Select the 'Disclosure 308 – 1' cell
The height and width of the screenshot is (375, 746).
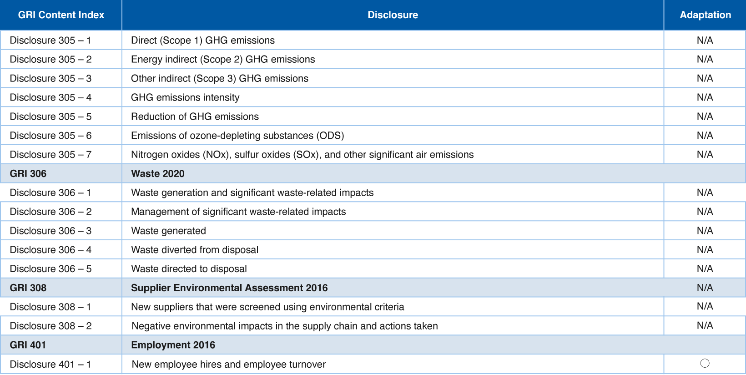point(61,307)
